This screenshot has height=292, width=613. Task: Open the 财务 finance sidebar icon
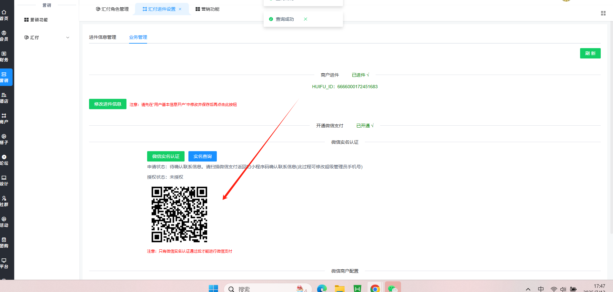point(4,57)
